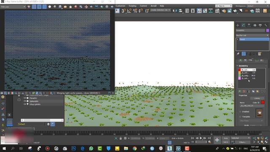Image resolution: width=270 pixels, height=152 pixels.
Task: Toggle percent snap tool
Action: (x=135, y=11)
